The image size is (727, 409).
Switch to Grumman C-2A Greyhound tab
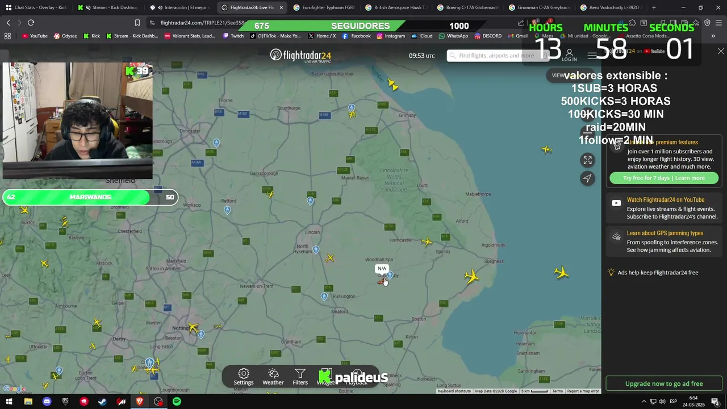pyautogui.click(x=541, y=7)
